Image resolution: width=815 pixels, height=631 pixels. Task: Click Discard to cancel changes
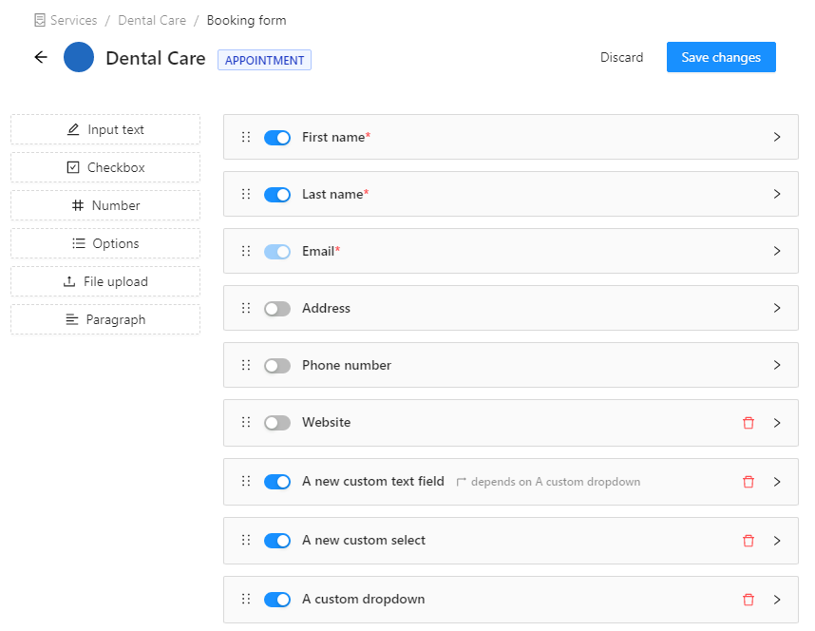point(621,57)
